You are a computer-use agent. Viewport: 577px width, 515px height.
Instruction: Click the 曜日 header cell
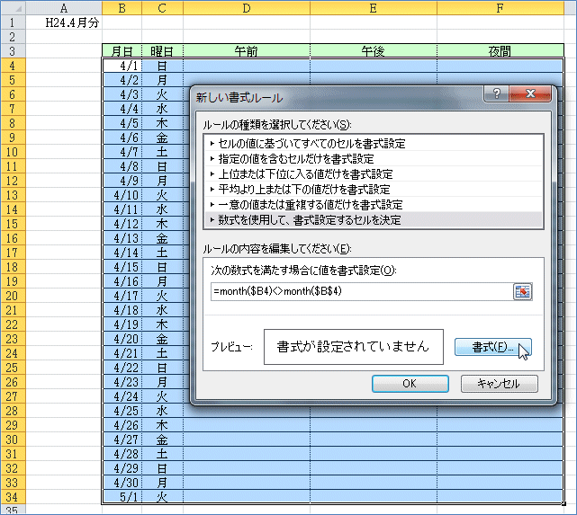pyautogui.click(x=162, y=51)
